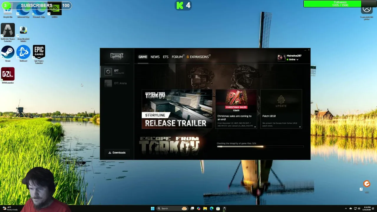Switch to the NEWS tab
This screenshot has width=377, height=212.
155,57
